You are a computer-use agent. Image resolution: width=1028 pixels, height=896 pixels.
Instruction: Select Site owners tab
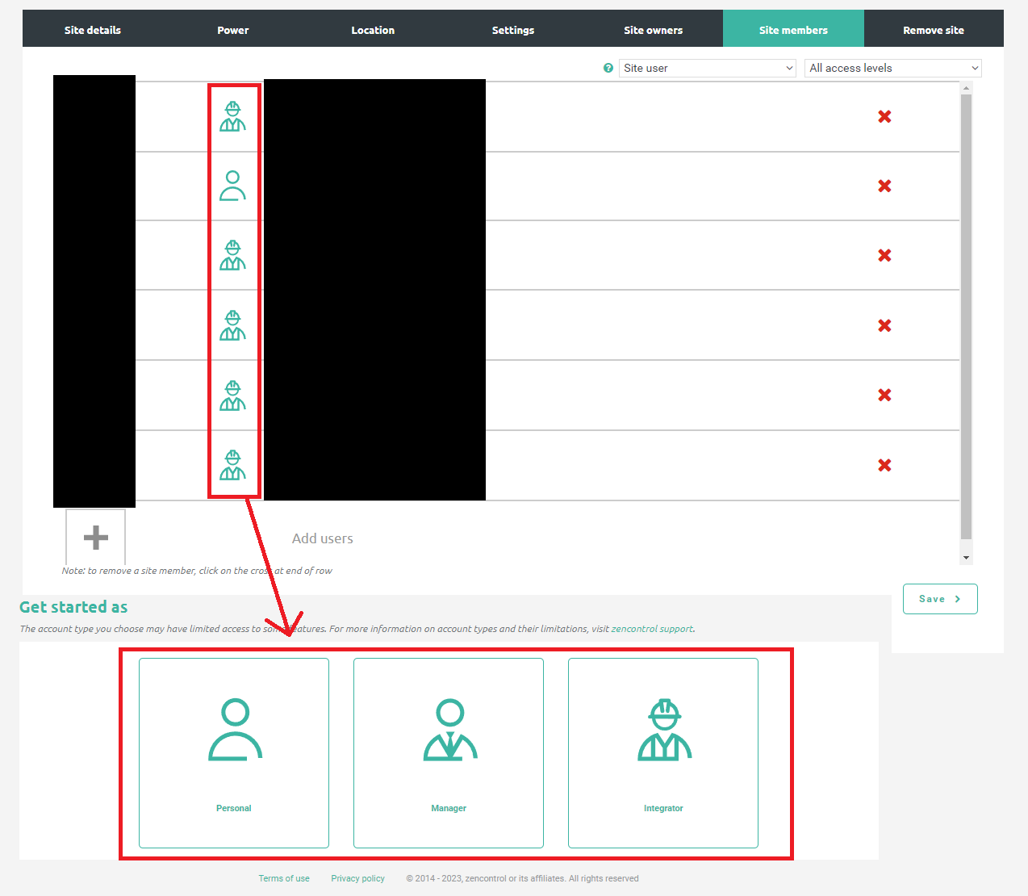click(x=654, y=30)
